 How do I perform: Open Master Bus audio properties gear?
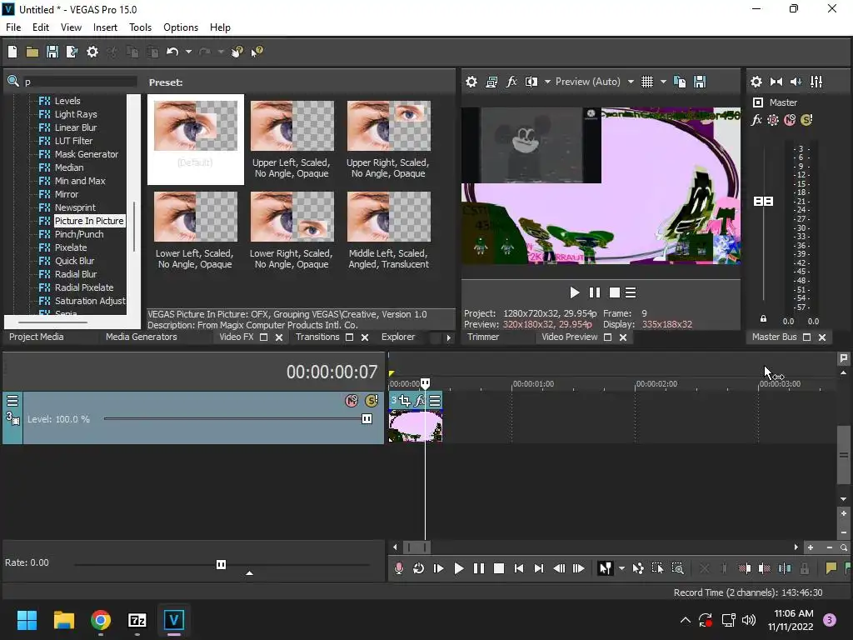click(756, 82)
